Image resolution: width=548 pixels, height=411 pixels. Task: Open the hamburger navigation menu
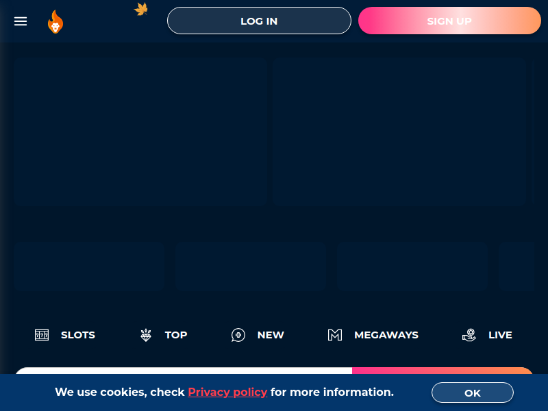[21, 21]
